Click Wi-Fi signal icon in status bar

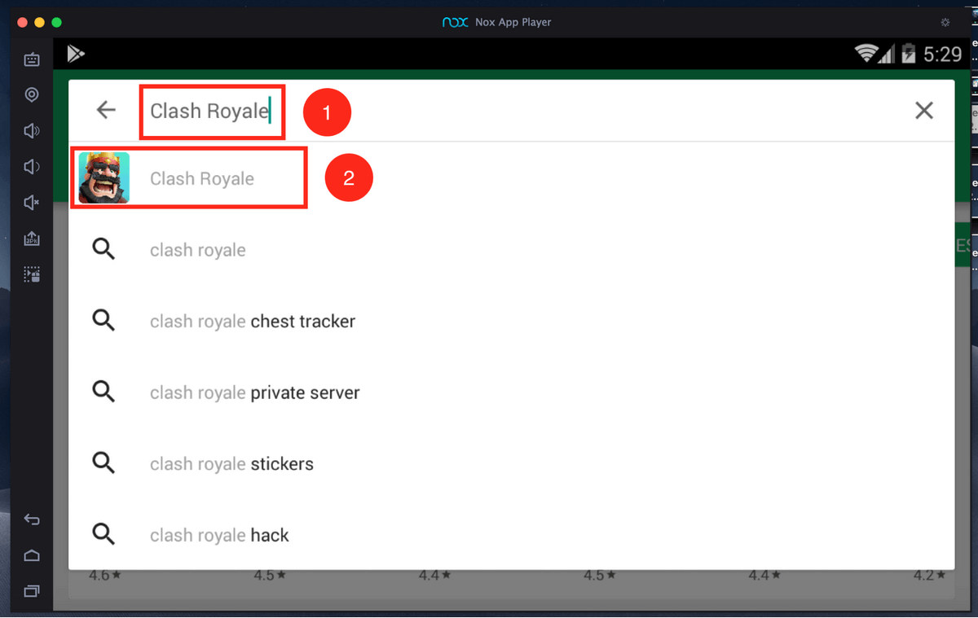866,54
